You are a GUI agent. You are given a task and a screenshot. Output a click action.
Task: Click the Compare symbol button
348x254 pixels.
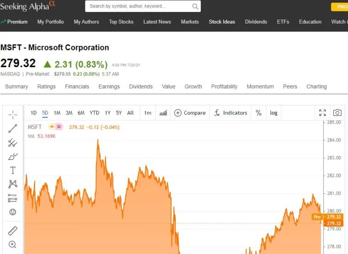(190, 113)
